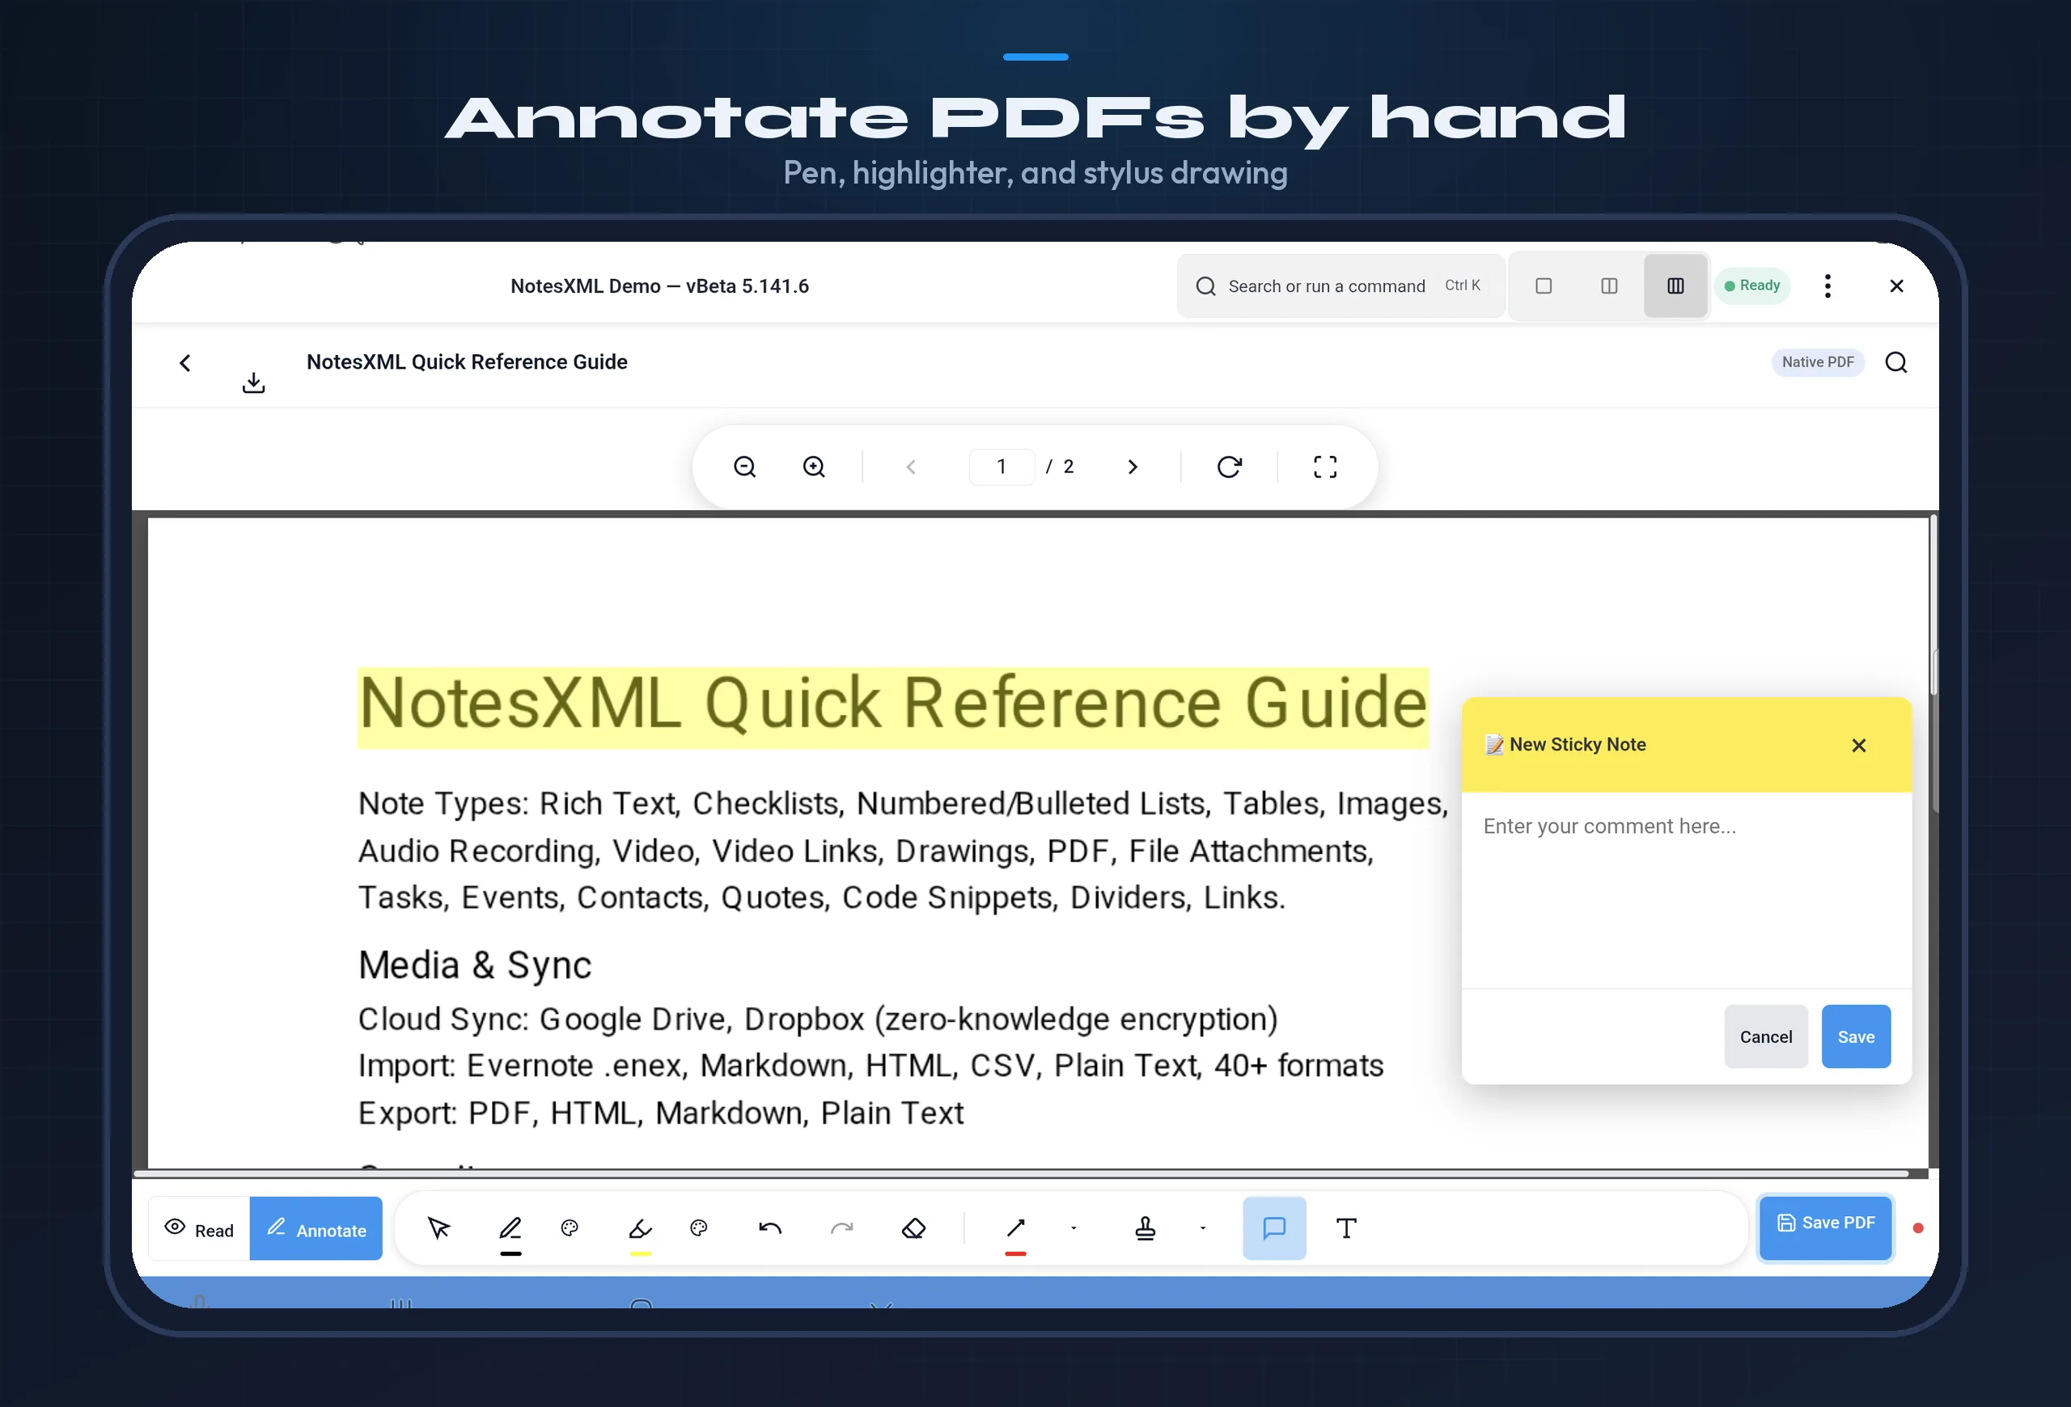Screen dimensions: 2071x1407
Task: Click the Media & Sync heading
Action: [x=474, y=965]
